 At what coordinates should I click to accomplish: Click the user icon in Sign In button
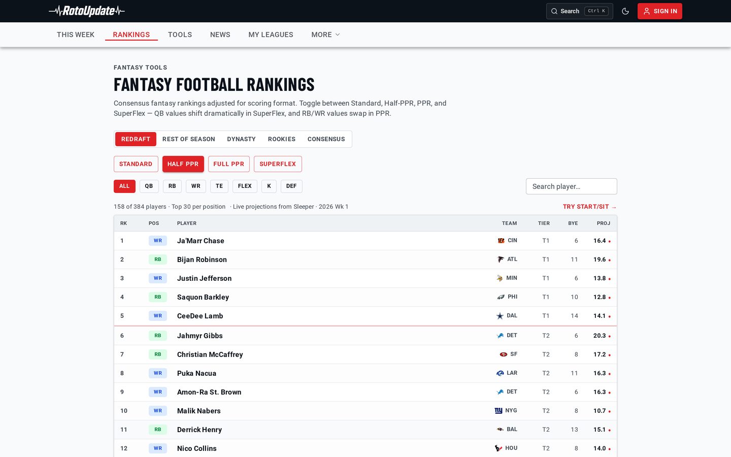[x=647, y=11]
